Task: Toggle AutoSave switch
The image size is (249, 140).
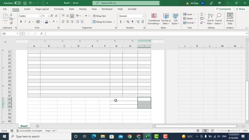Action: tap(18, 3)
